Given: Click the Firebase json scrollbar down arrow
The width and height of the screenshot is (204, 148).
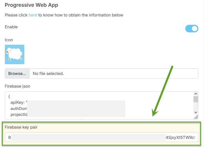Looking at the screenshot, I should click(x=196, y=112).
